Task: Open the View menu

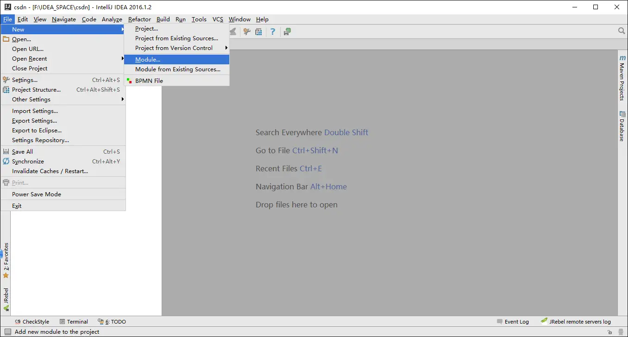Action: click(x=40, y=19)
